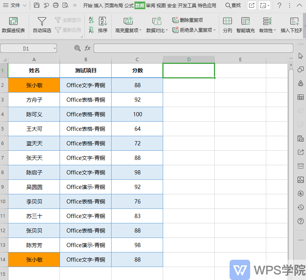Open the 数据透视表 pivot table tool

(x=14, y=24)
